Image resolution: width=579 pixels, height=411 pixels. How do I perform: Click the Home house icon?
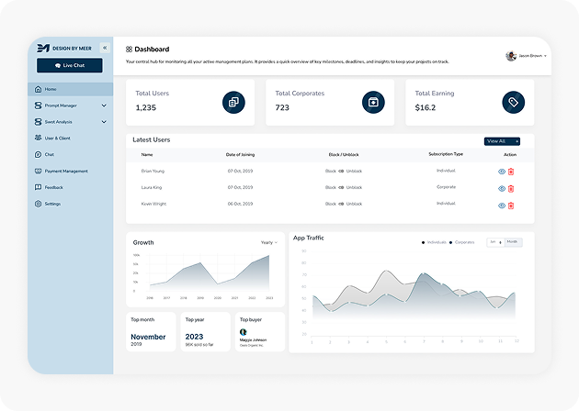[x=38, y=89]
